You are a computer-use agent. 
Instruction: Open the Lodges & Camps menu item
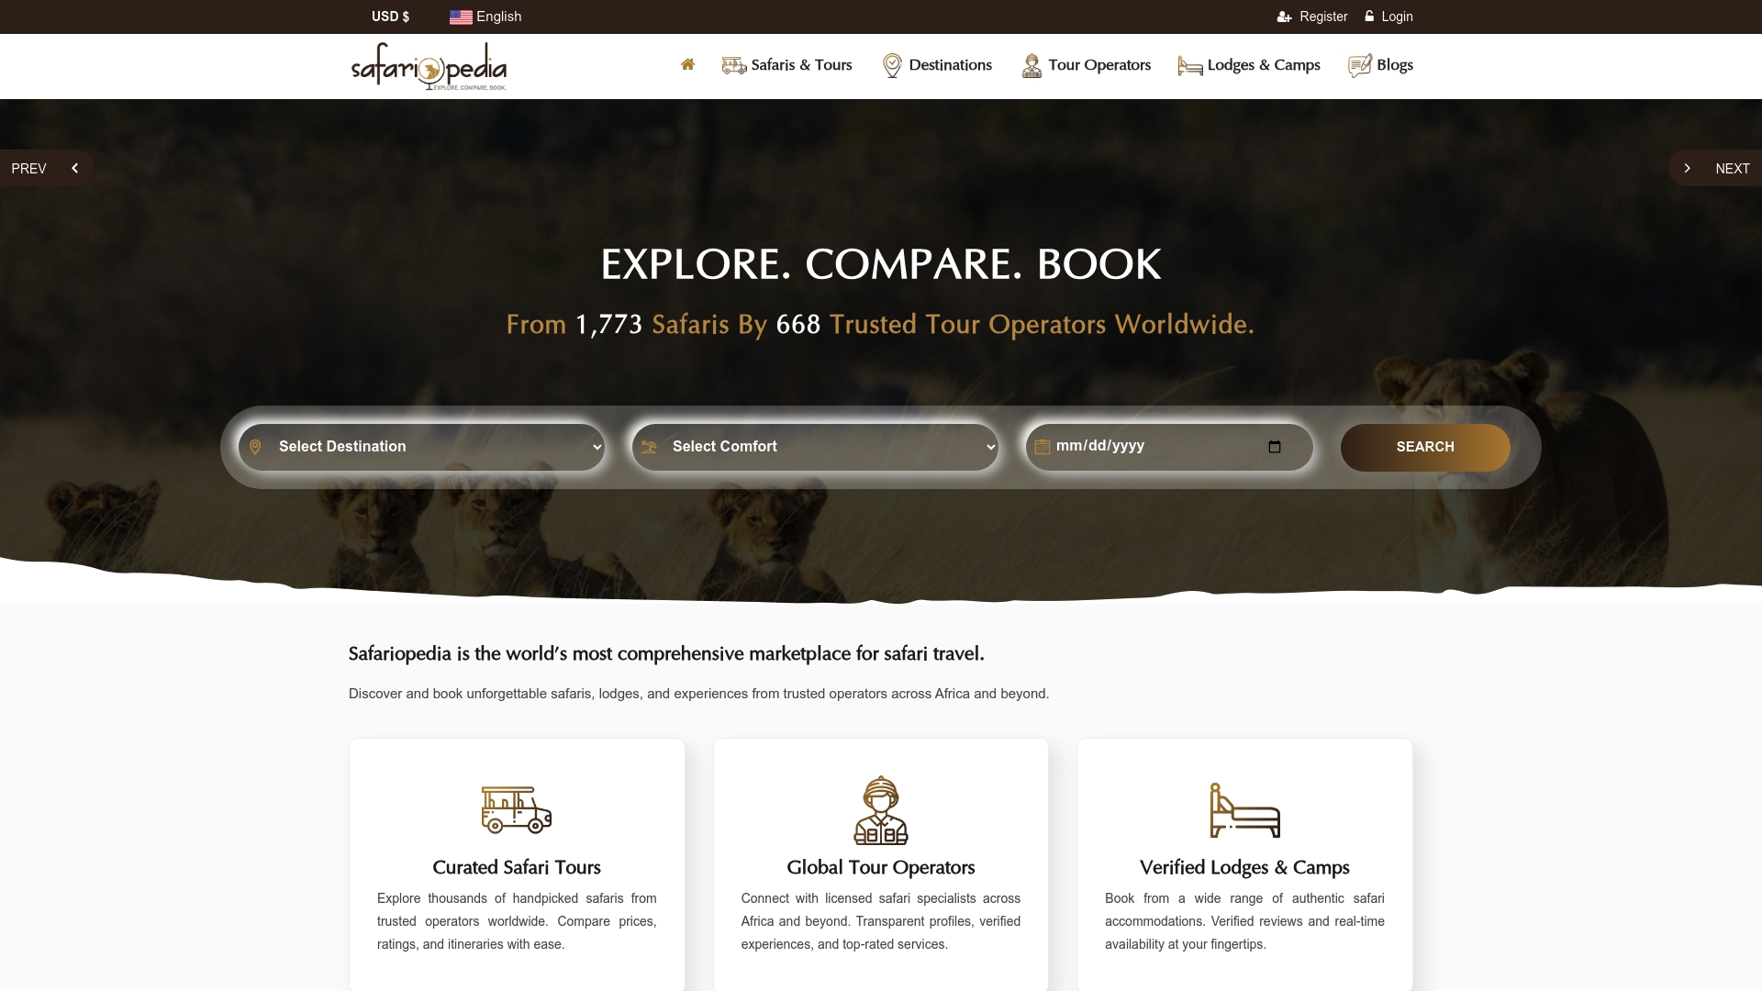[1263, 65]
